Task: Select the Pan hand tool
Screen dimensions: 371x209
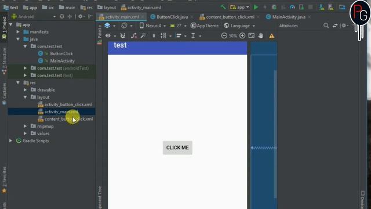Action: (260, 36)
